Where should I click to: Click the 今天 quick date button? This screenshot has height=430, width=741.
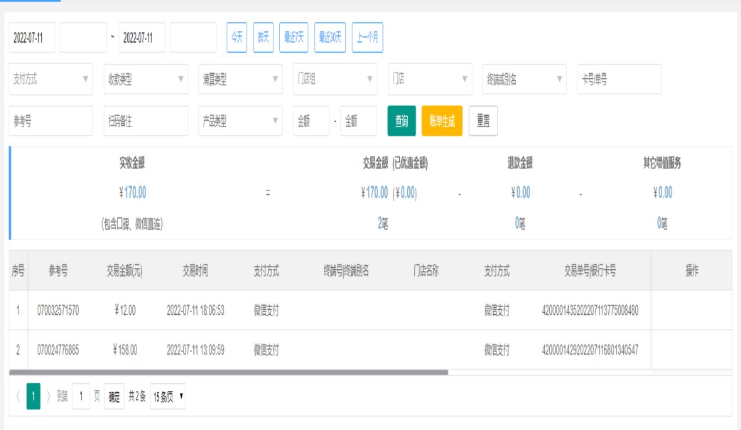coord(237,38)
